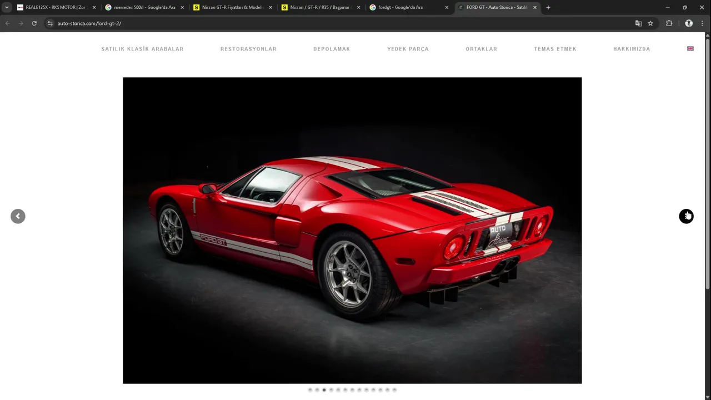The height and width of the screenshot is (400, 711).
Task: Select the active third gallery dot
Action: (324, 390)
